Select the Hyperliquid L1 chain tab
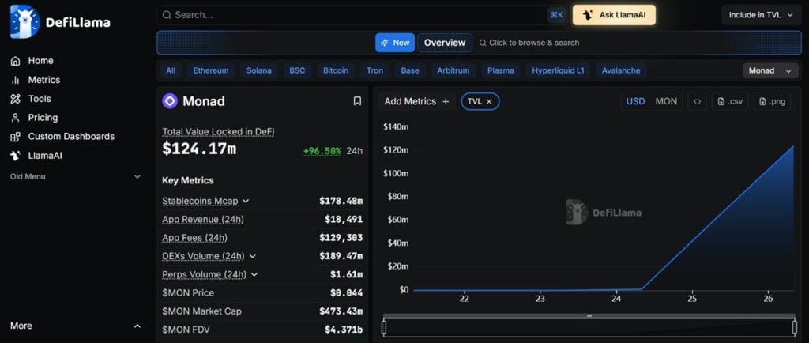 coord(558,70)
